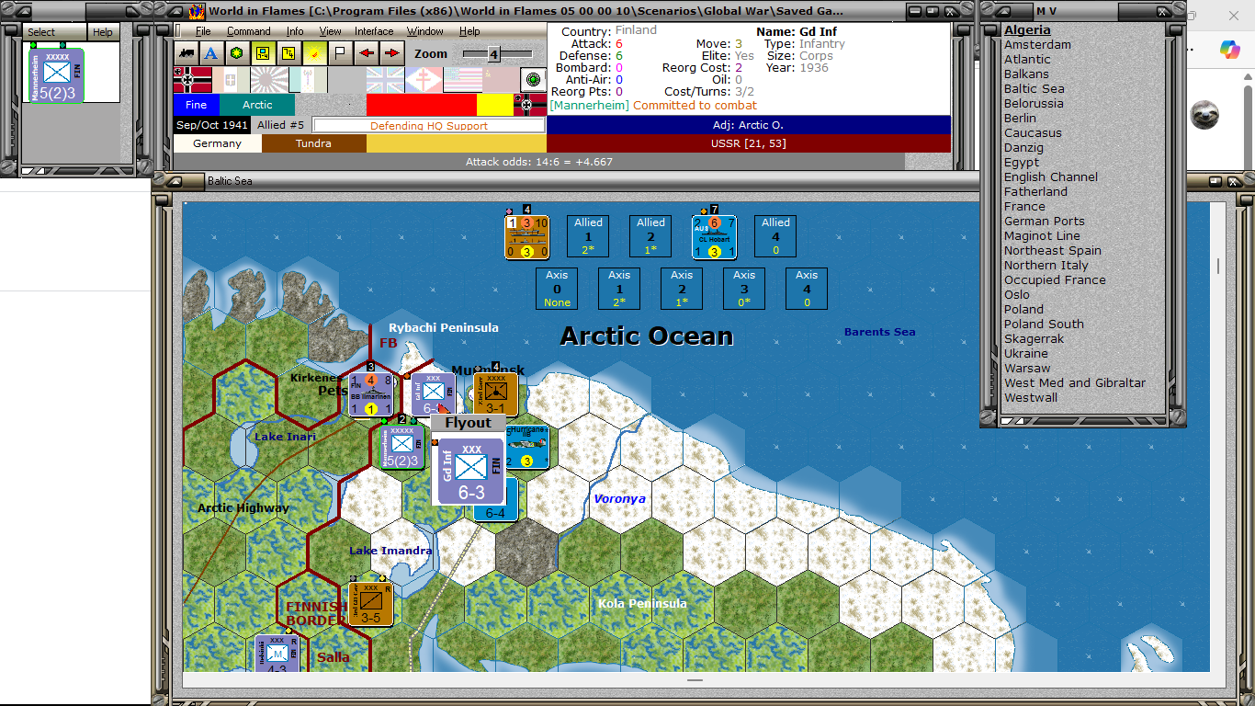Select the orange 3-1 unit at Murmansk
This screenshot has width=1255, height=706.
[495, 394]
